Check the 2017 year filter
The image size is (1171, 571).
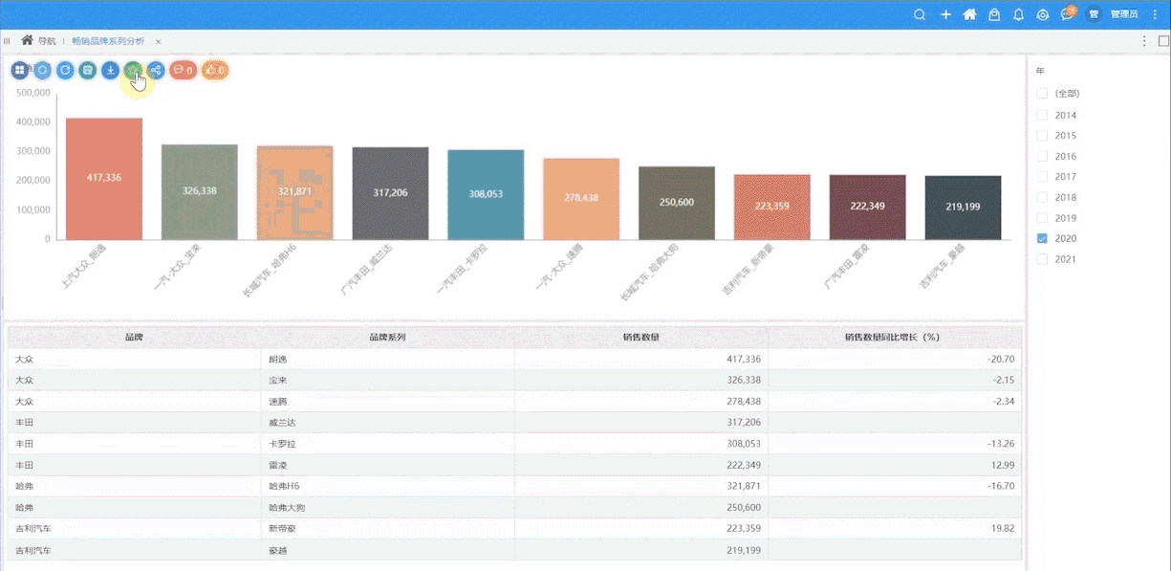coord(1043,177)
